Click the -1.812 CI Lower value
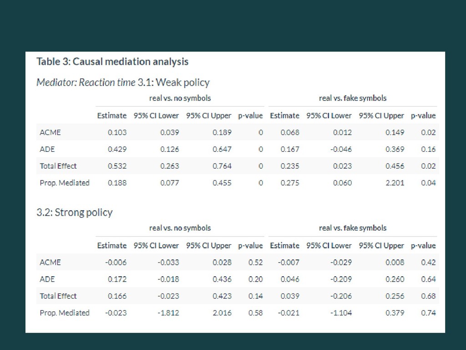 click(x=168, y=313)
